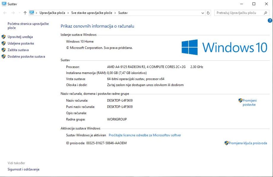Open Udaljene postavke
The width and height of the screenshot is (273, 177).
(x=21, y=43)
